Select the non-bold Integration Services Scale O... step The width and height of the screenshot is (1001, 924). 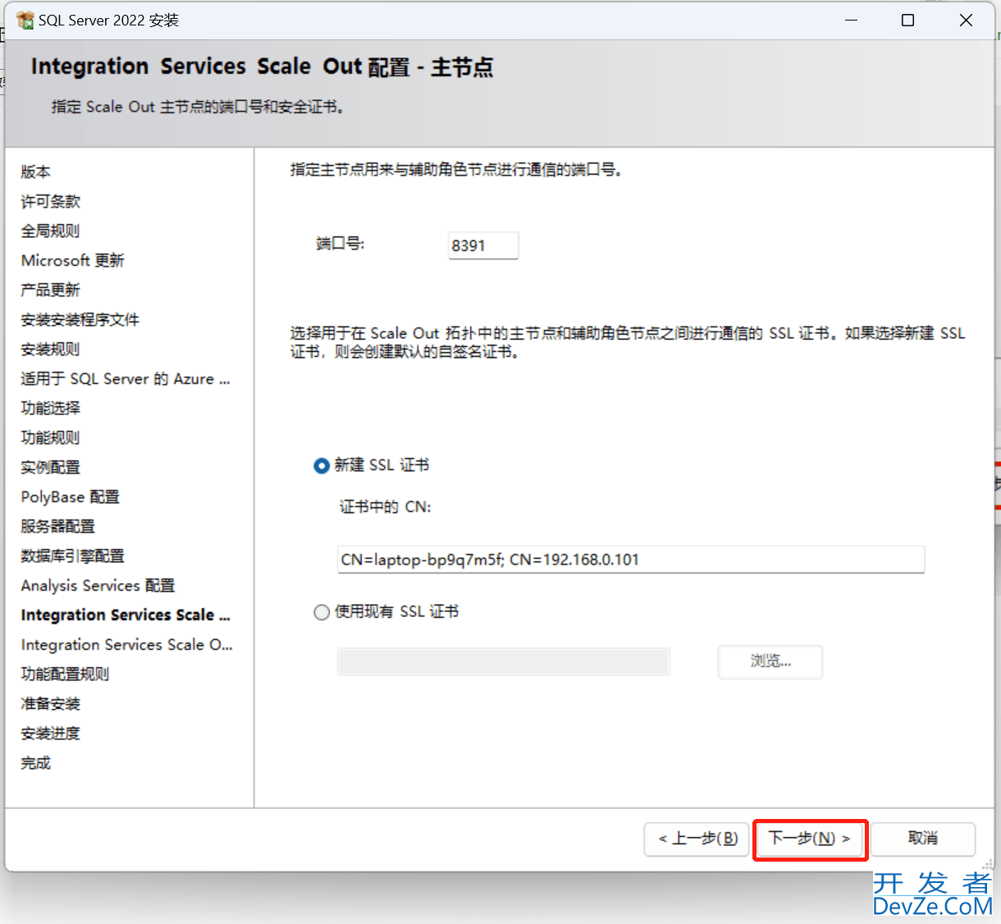127,644
